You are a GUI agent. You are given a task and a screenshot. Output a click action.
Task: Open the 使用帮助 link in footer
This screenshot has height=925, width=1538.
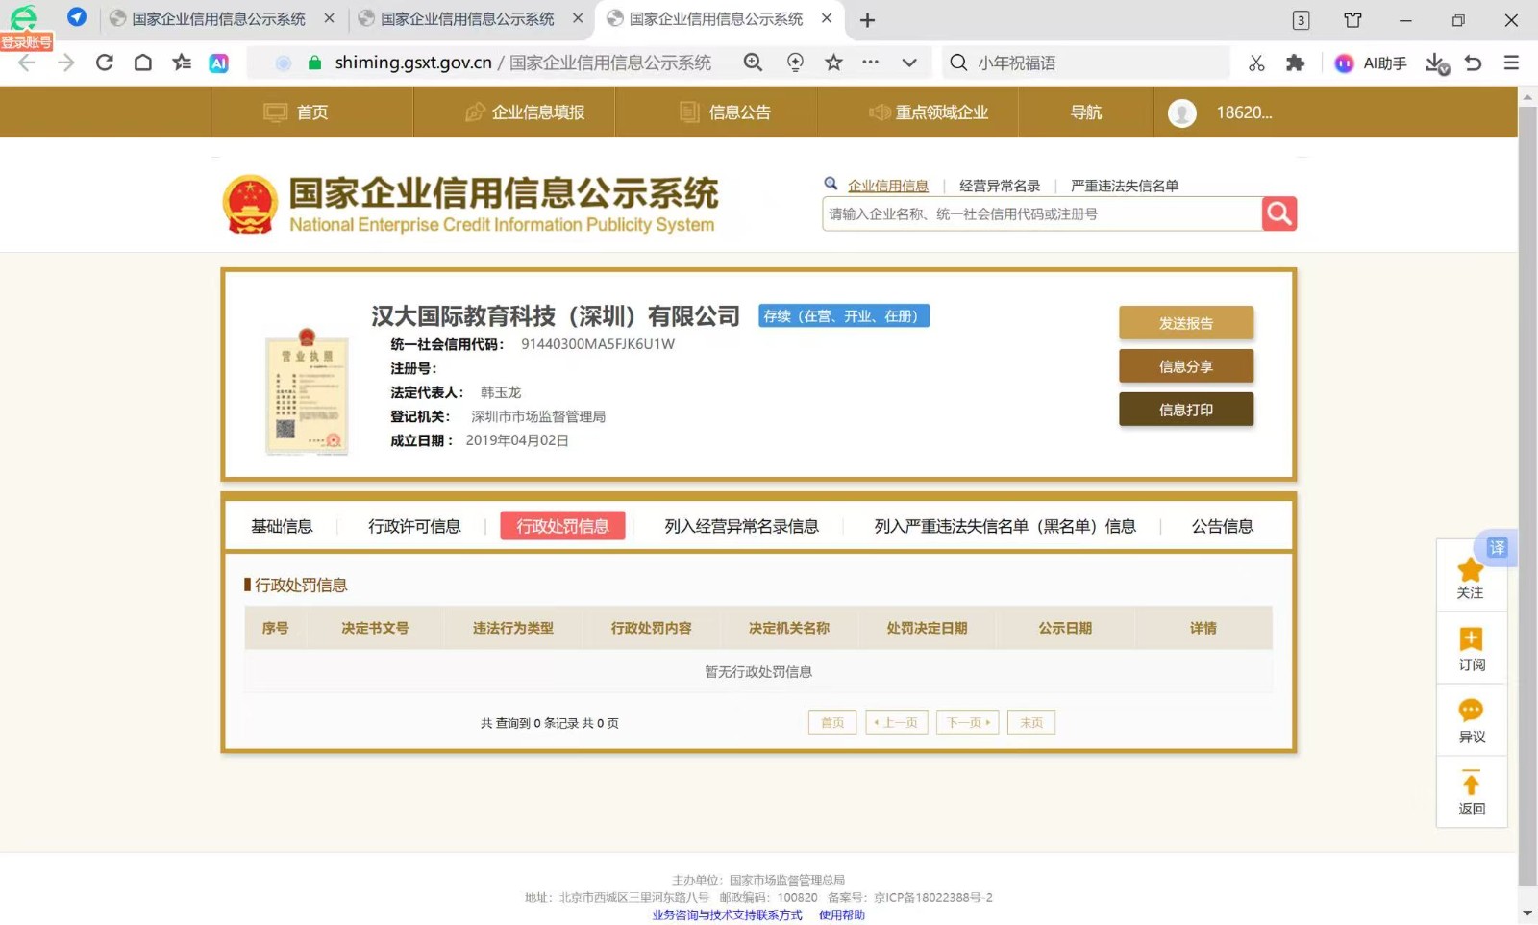coord(840,914)
